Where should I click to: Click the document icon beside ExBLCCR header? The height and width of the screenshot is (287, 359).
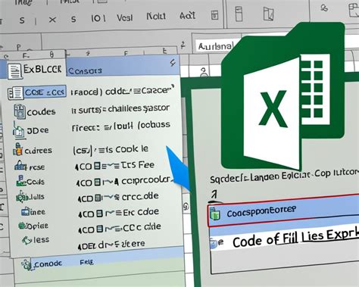(x=14, y=71)
